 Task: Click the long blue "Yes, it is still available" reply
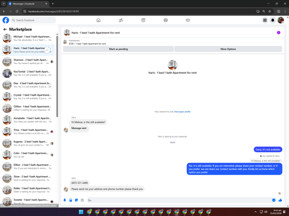point(234,169)
